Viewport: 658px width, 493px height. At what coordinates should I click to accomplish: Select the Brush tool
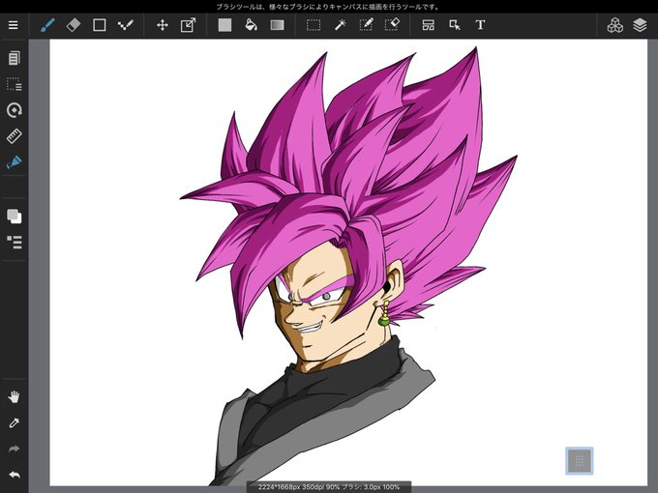point(47,25)
